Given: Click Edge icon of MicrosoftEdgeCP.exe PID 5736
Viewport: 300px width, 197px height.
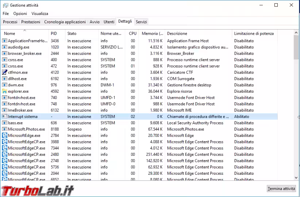Looking at the screenshot, I should point(5,167).
